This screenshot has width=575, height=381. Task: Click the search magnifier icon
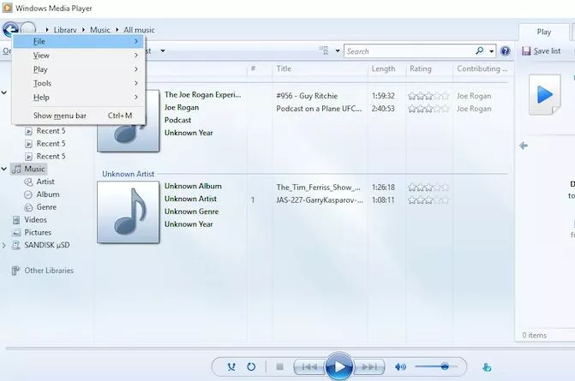pyautogui.click(x=479, y=51)
